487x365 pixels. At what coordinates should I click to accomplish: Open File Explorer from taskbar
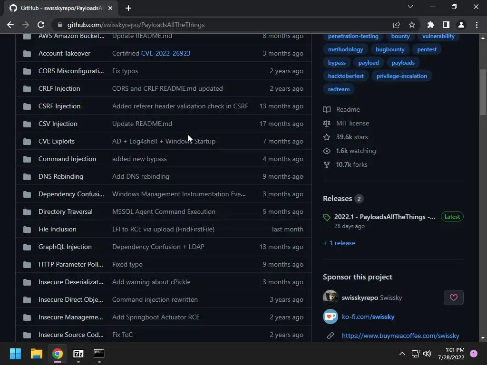click(x=36, y=354)
